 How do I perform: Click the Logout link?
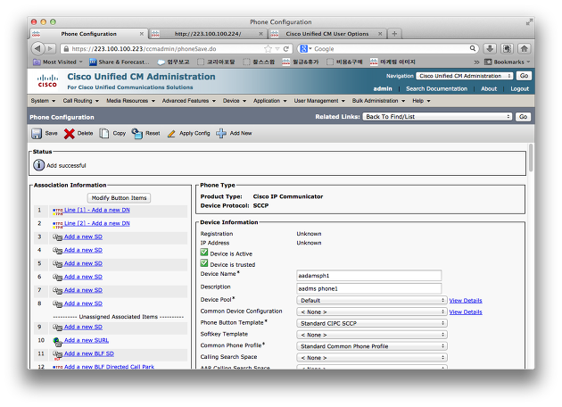click(x=520, y=88)
